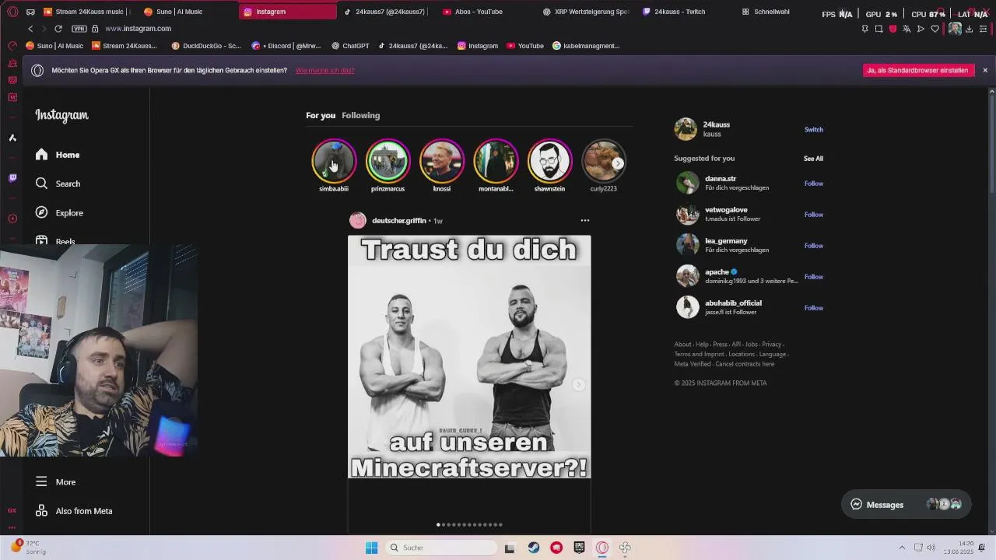
Task: Open Epic Games from taskbar
Action: 579,548
